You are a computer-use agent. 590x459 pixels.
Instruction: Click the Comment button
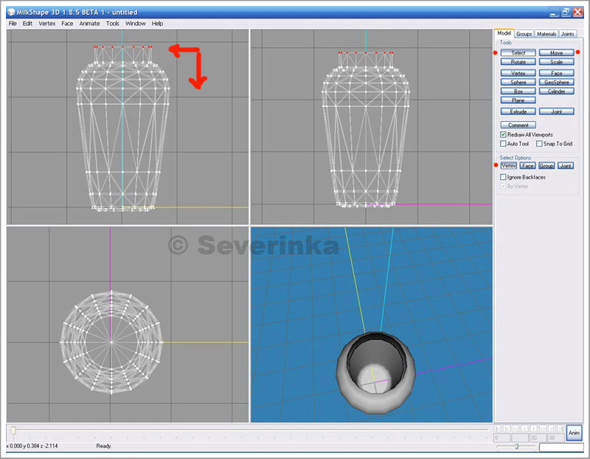pyautogui.click(x=518, y=125)
